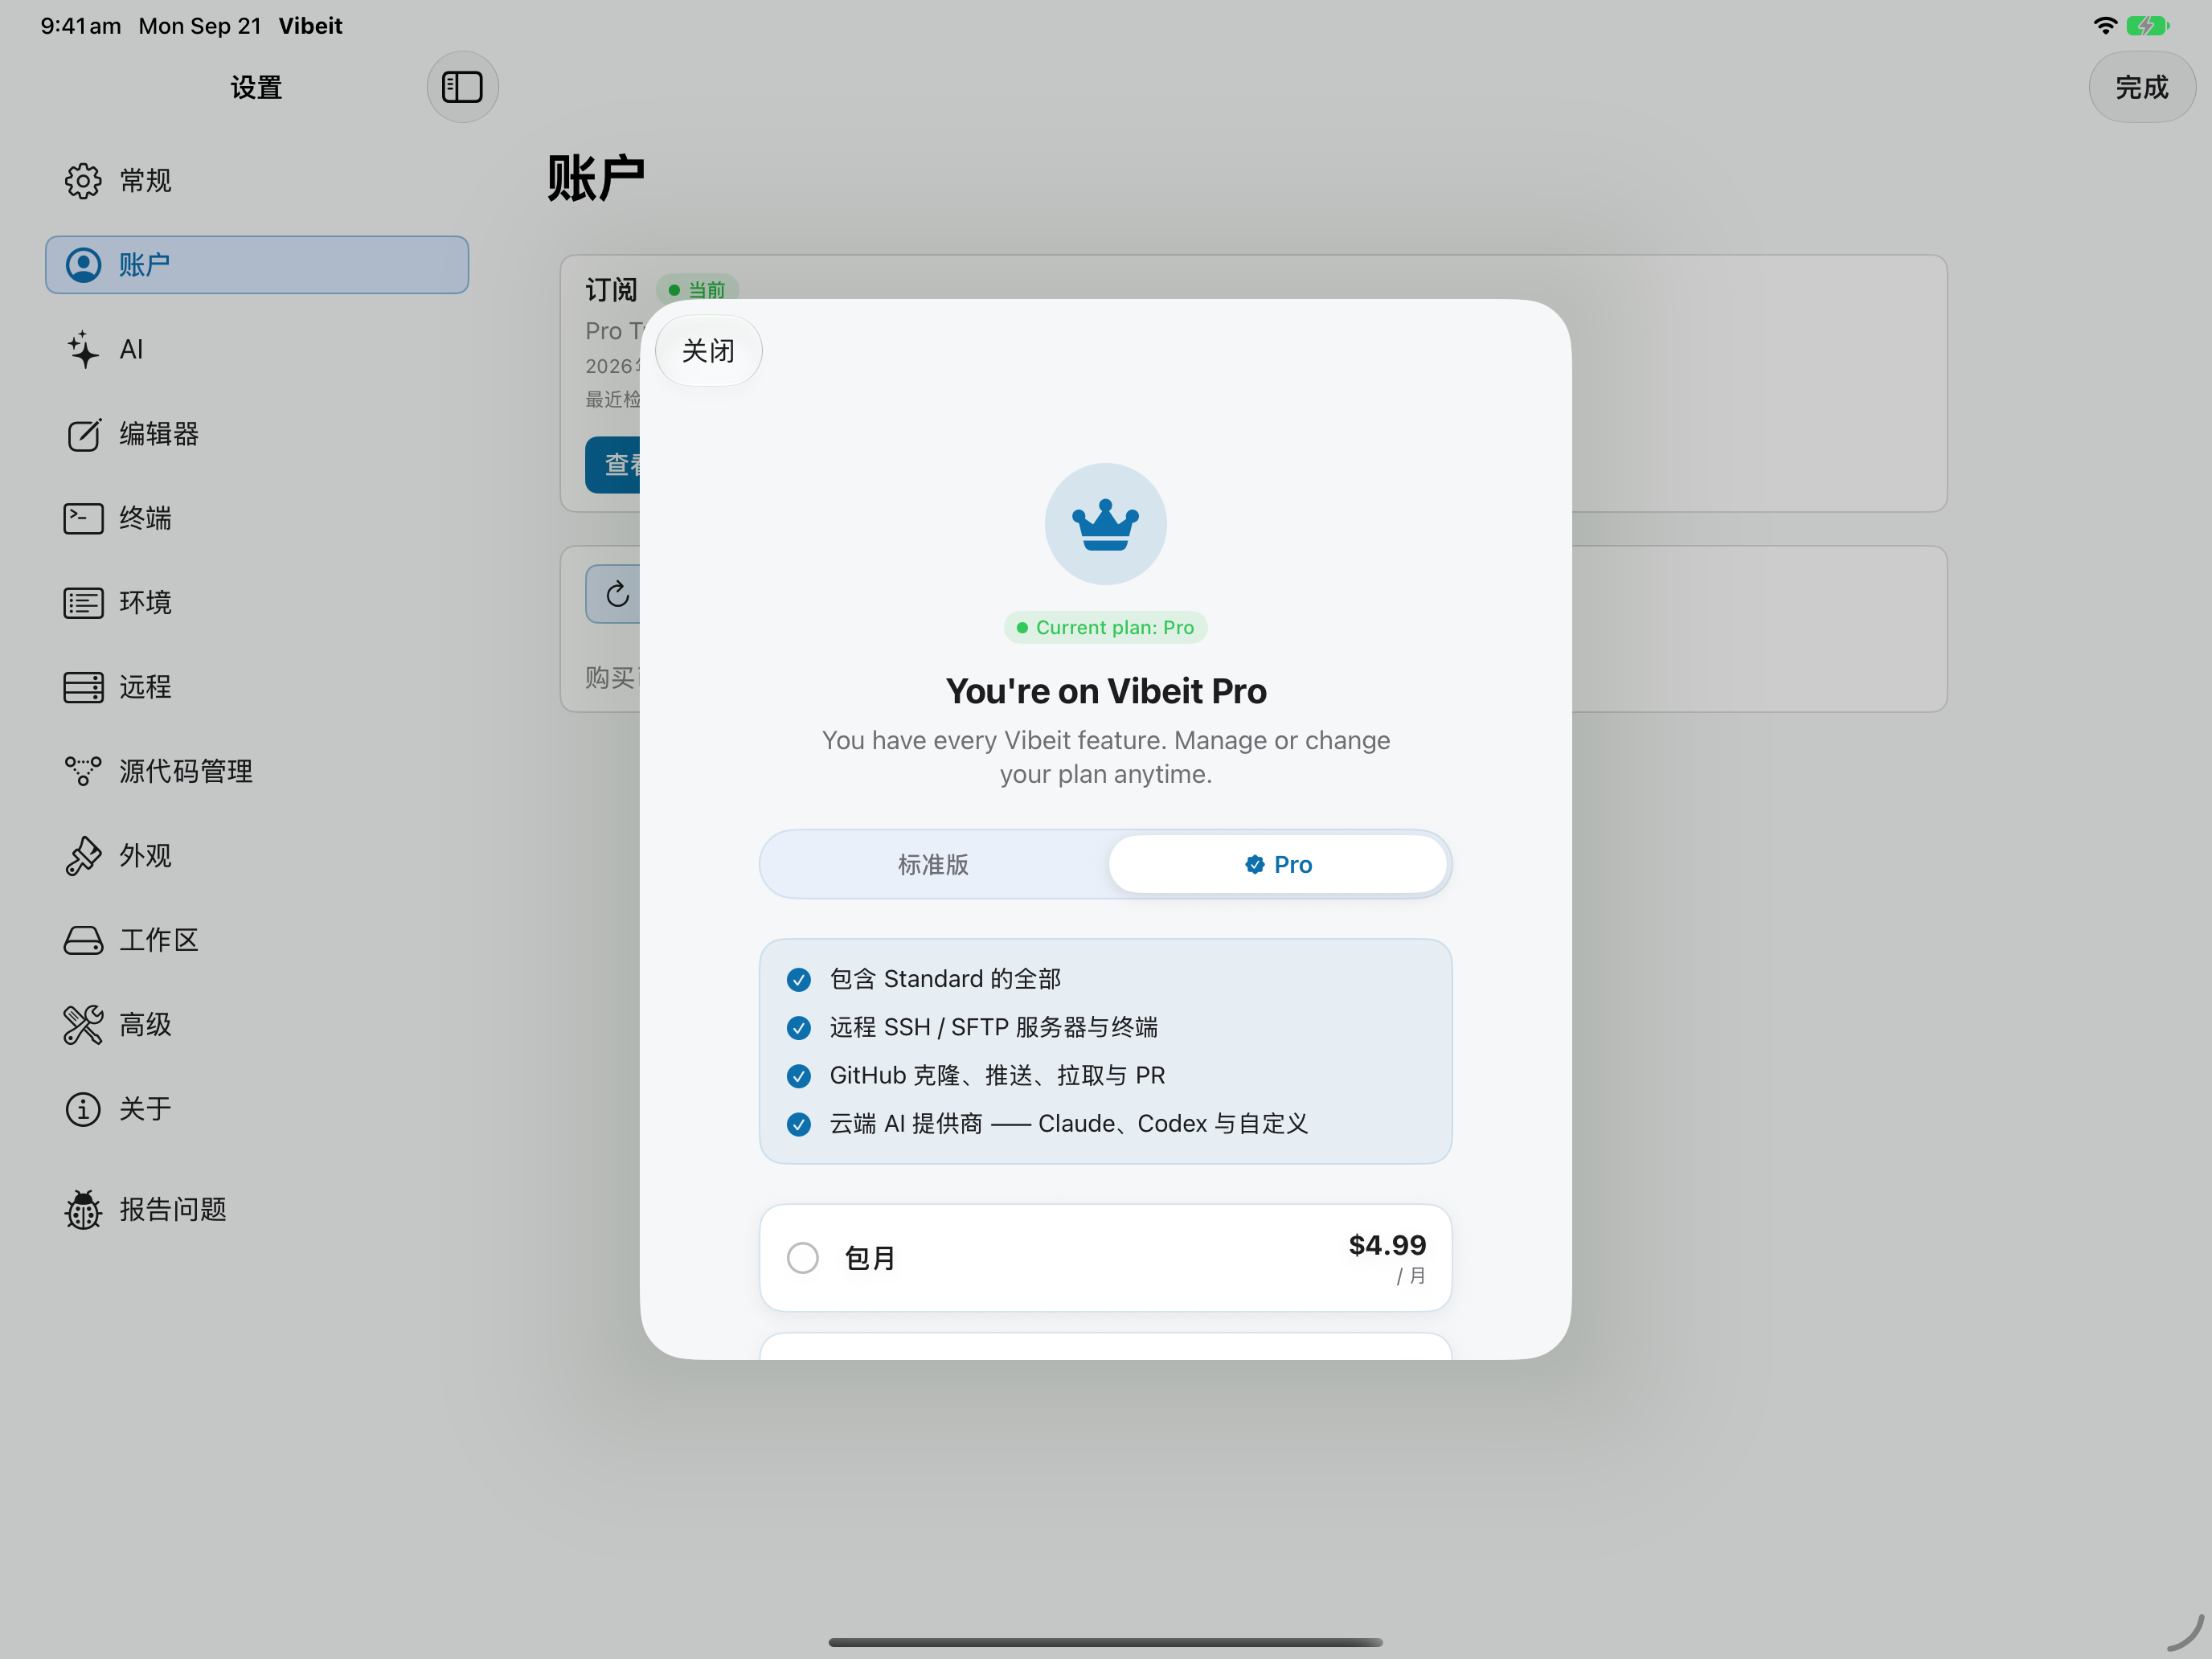Click the Report Issue (报告问题) bug icon

point(83,1209)
